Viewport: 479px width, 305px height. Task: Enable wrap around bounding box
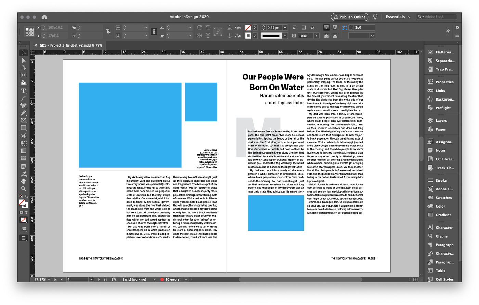(335, 27)
